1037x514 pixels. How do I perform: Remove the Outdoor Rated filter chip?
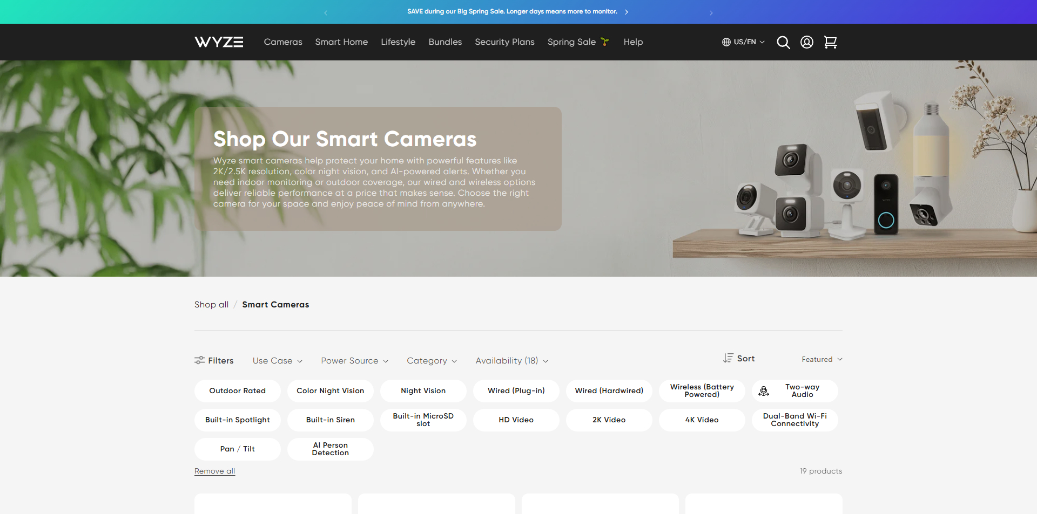click(238, 391)
